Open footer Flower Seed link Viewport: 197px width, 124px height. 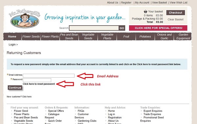tap(21, 111)
